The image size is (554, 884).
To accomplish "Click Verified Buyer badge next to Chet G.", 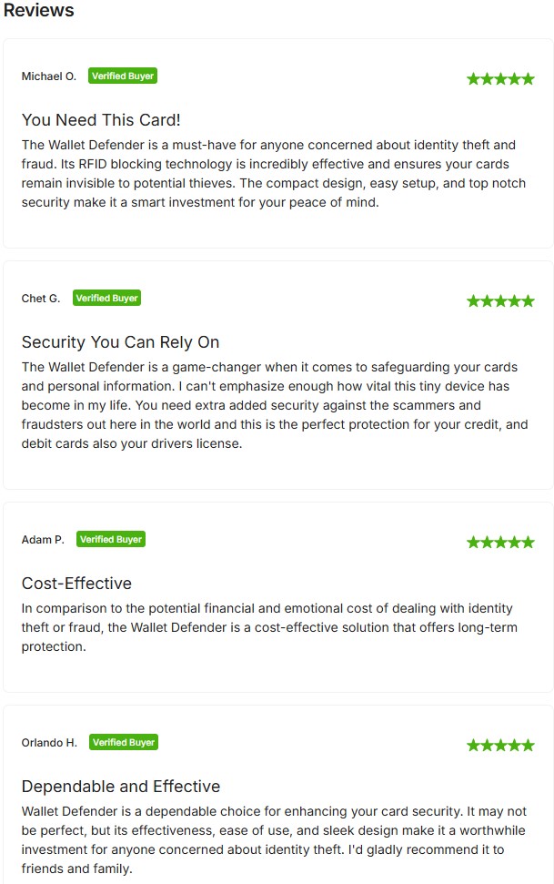I will (107, 298).
